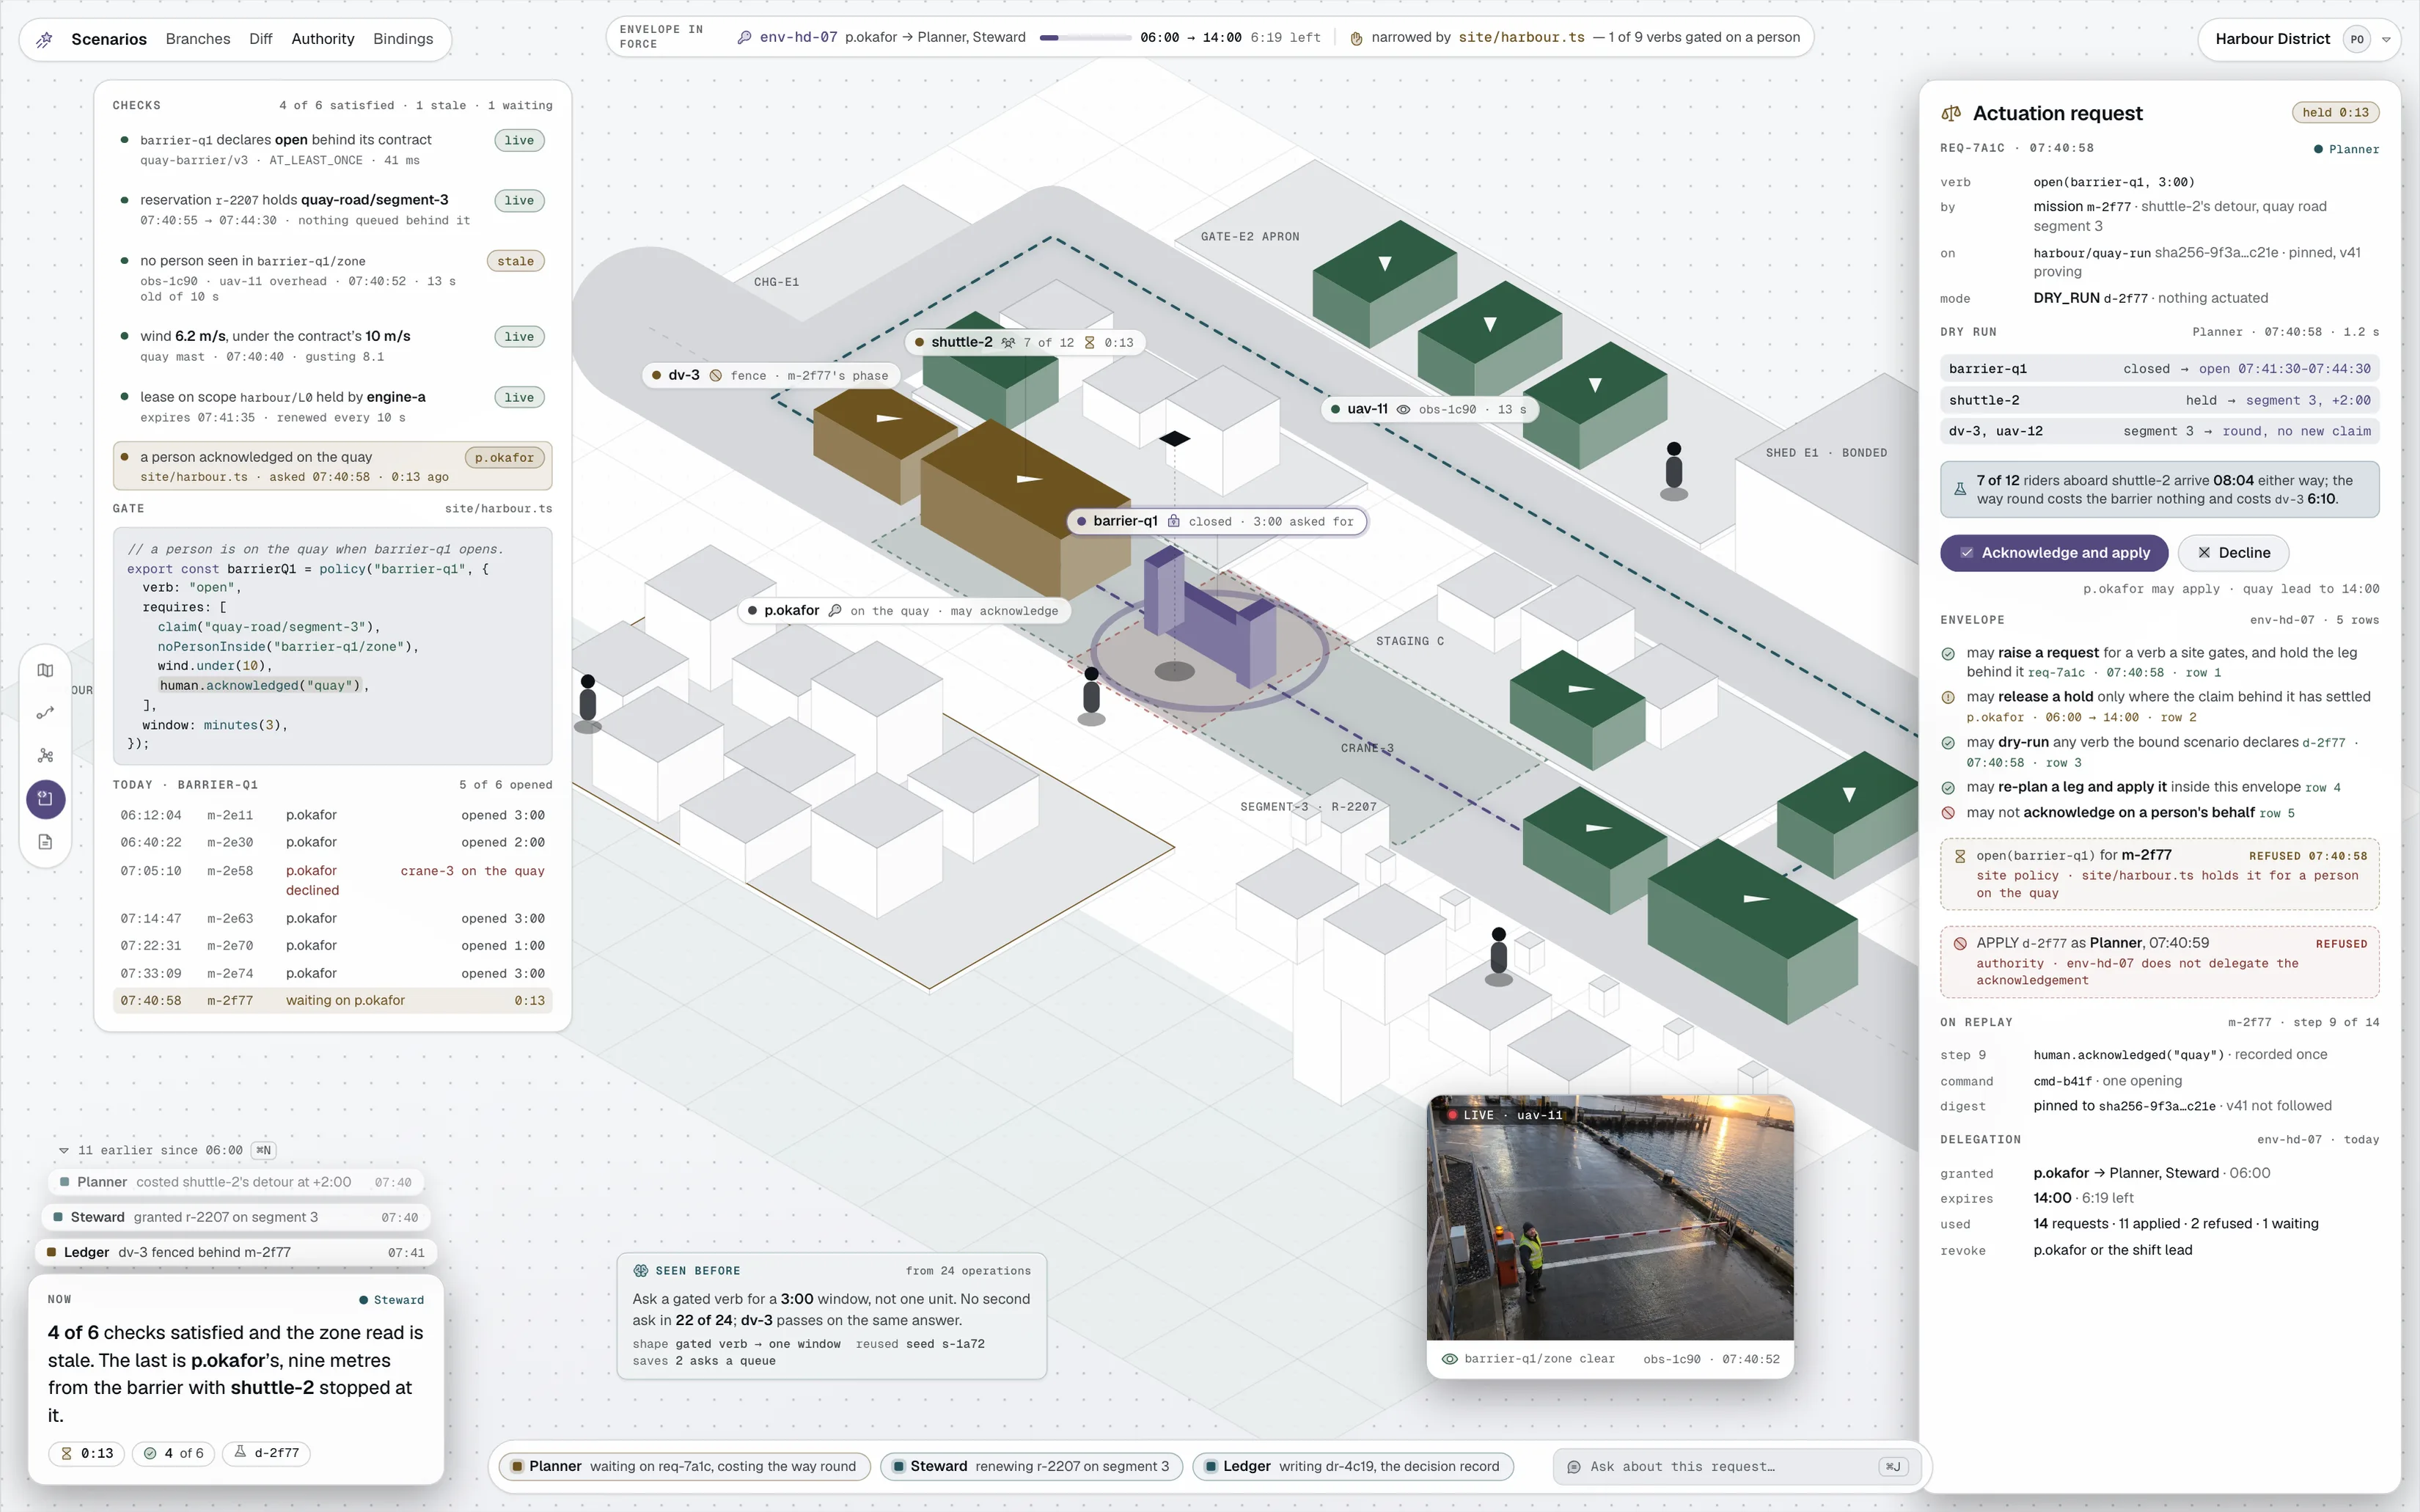Click the app logo beside Scenarios

(x=45, y=40)
